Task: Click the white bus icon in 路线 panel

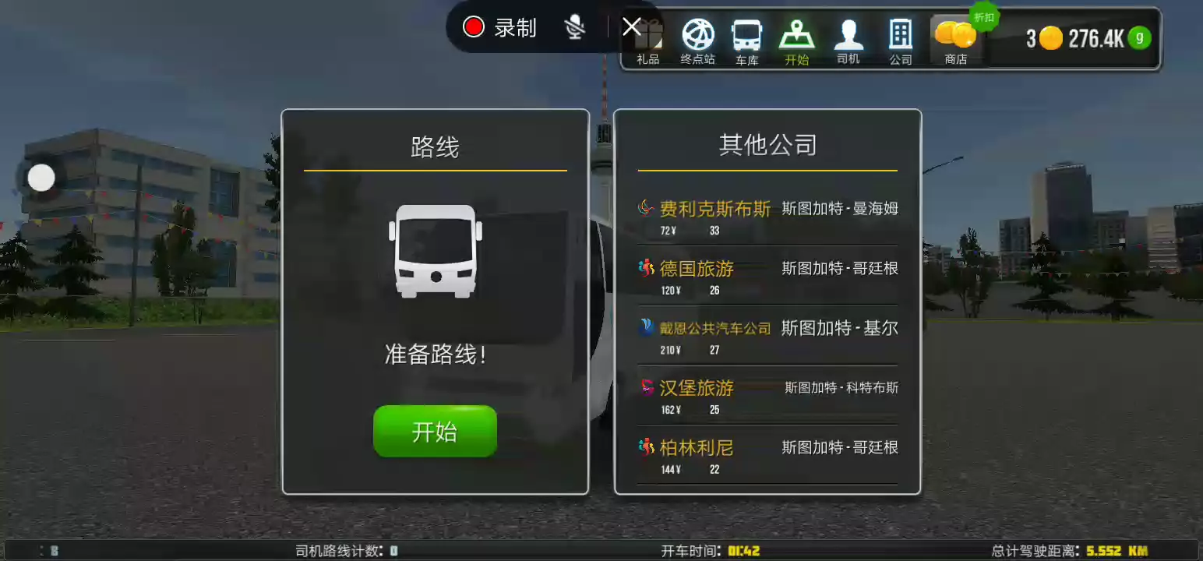Action: [435, 251]
